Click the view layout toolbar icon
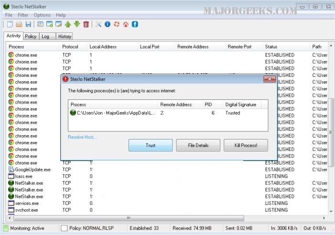Image resolution: width=335 pixels, height=235 pixels. pos(40,24)
